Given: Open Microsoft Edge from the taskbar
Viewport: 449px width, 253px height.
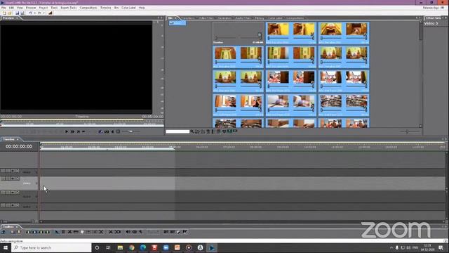Looking at the screenshot, I should tap(143, 247).
